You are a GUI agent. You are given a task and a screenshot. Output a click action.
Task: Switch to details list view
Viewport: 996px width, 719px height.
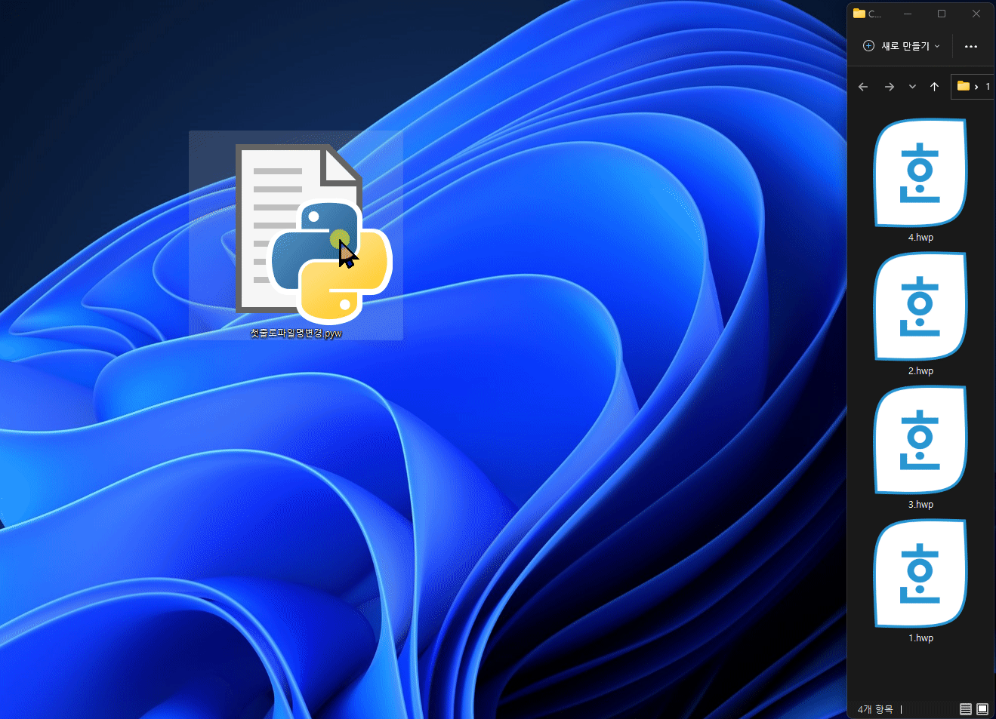pyautogui.click(x=966, y=709)
